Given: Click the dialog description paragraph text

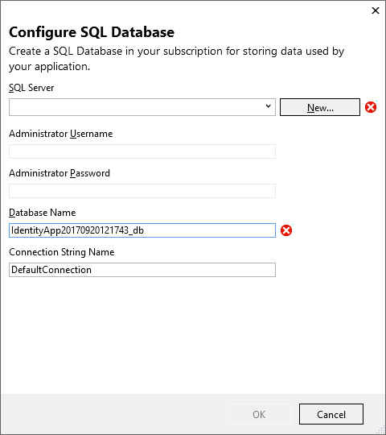Looking at the screenshot, I should pyautogui.click(x=176, y=59).
